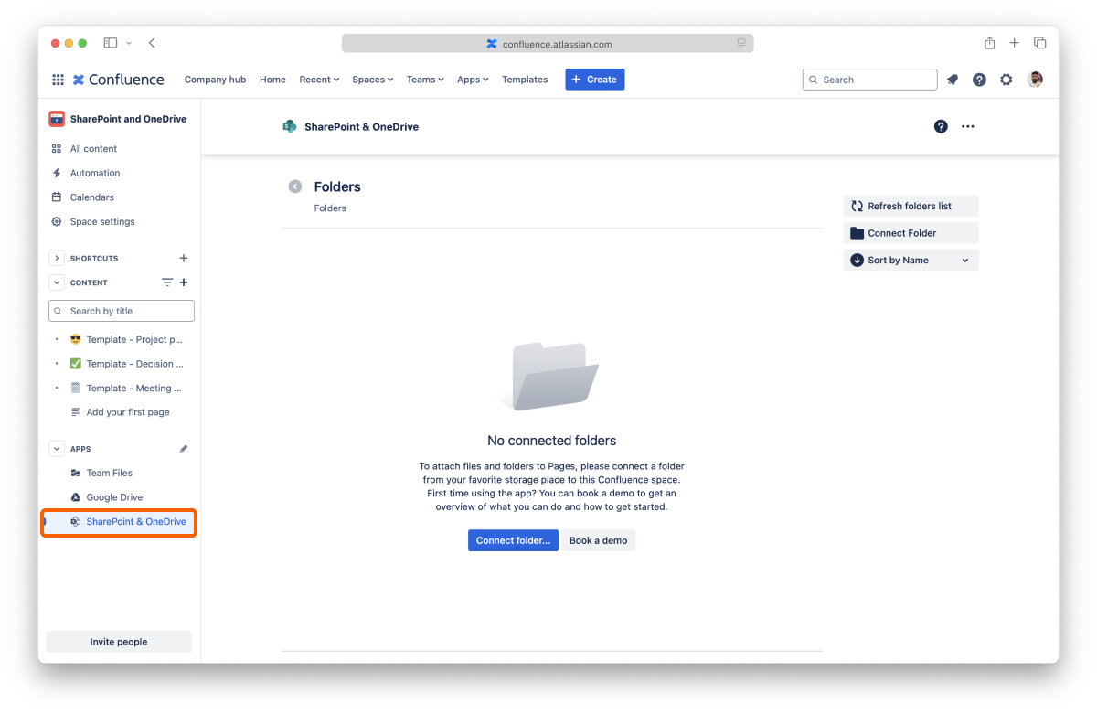The width and height of the screenshot is (1097, 714).
Task: Click the user profile avatar
Action: point(1035,80)
